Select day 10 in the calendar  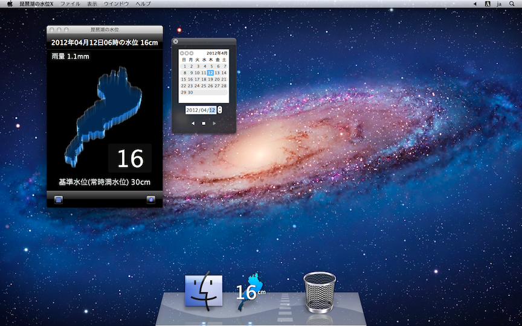pyautogui.click(x=198, y=73)
